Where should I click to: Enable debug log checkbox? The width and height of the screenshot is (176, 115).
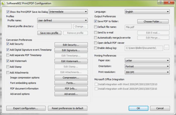click(95, 48)
